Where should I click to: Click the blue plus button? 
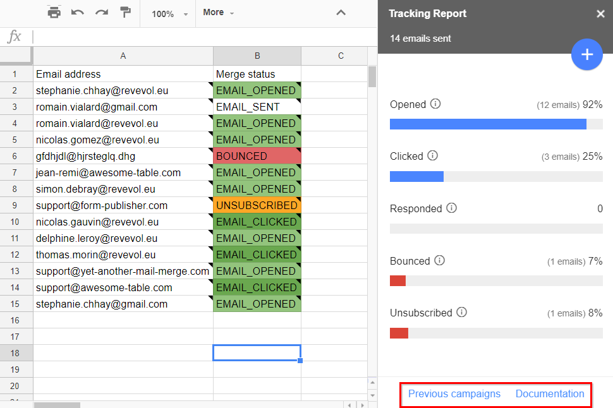587,54
